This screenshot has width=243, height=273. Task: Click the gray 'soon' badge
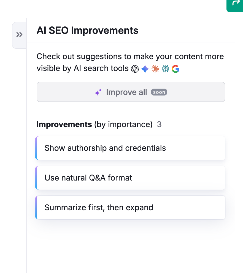pos(159,92)
